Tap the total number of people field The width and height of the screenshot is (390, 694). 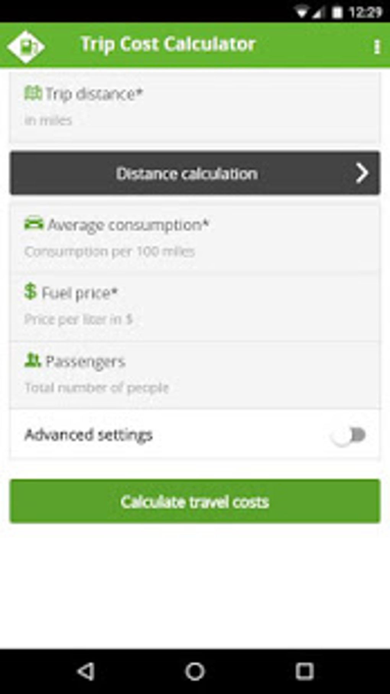coord(195,388)
